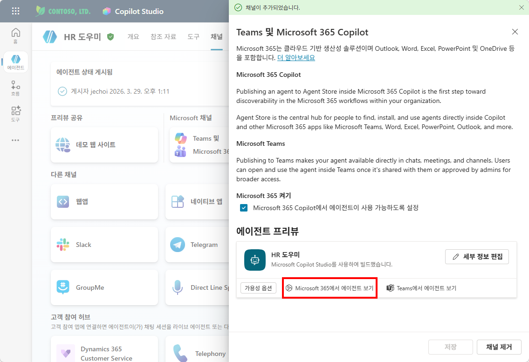
Task: Open 가용성 옵션
Action: coord(258,288)
